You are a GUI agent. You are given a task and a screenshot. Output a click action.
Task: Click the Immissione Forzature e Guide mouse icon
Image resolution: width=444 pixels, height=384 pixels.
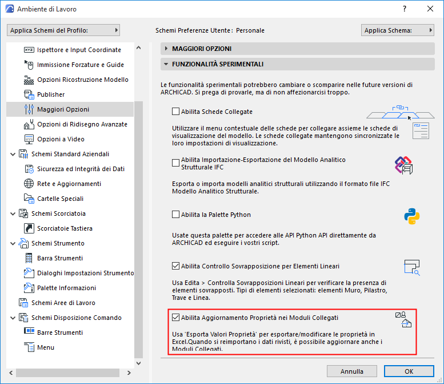coord(29,65)
